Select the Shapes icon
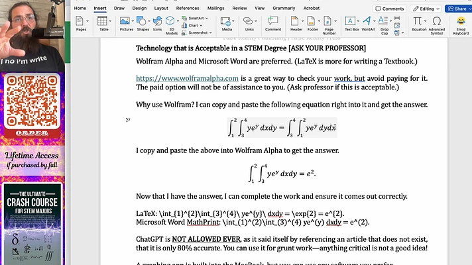This screenshot has width=472, height=265. tap(141, 21)
